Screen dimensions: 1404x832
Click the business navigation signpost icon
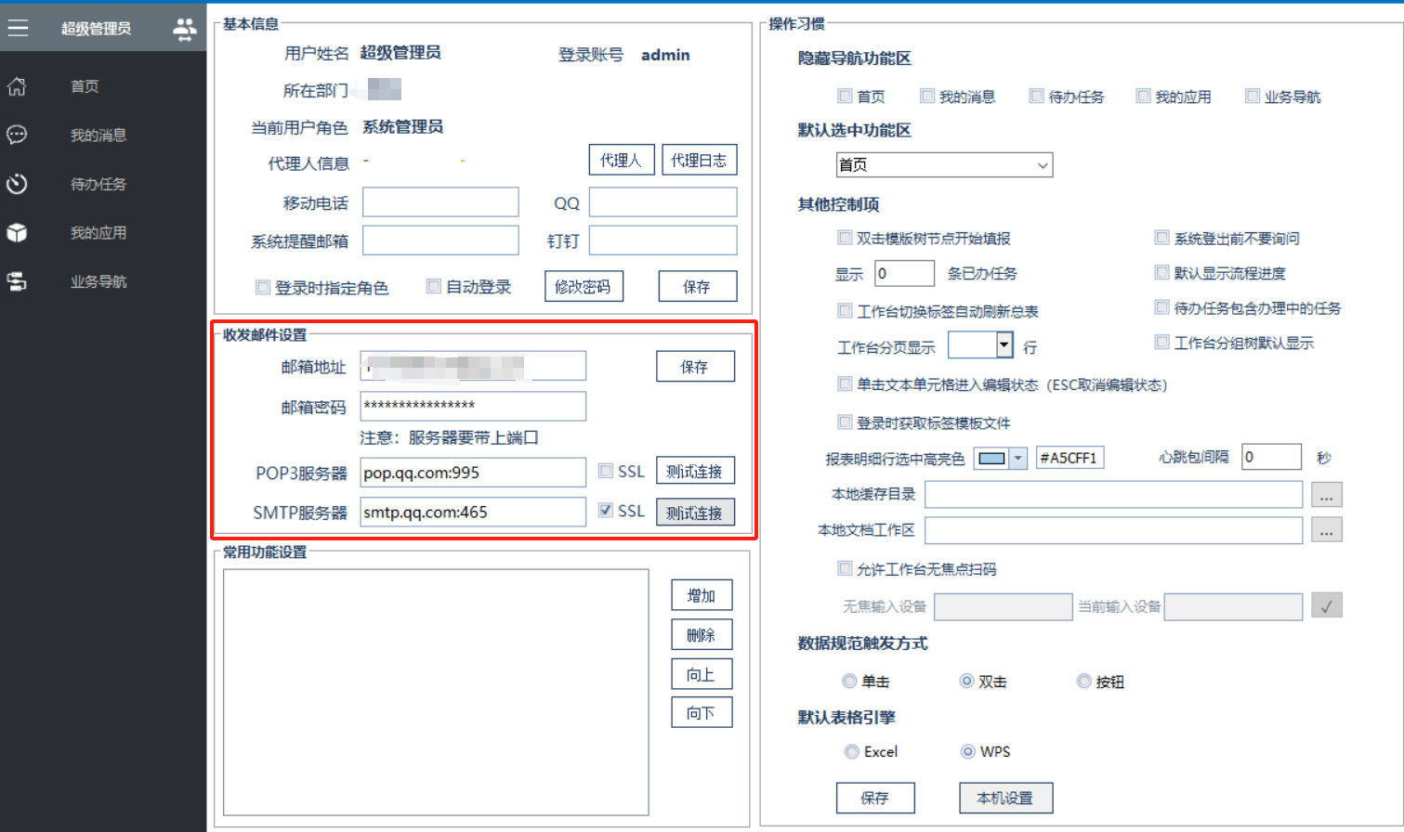pos(17,281)
